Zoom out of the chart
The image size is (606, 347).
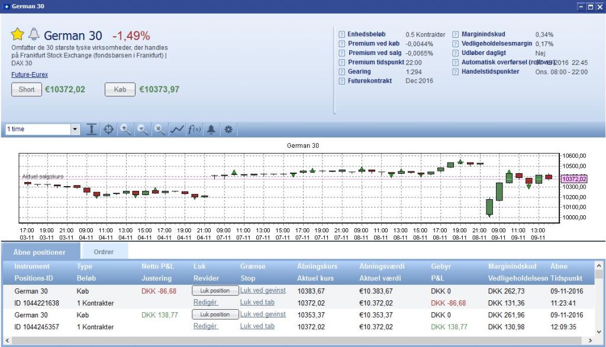[143, 129]
